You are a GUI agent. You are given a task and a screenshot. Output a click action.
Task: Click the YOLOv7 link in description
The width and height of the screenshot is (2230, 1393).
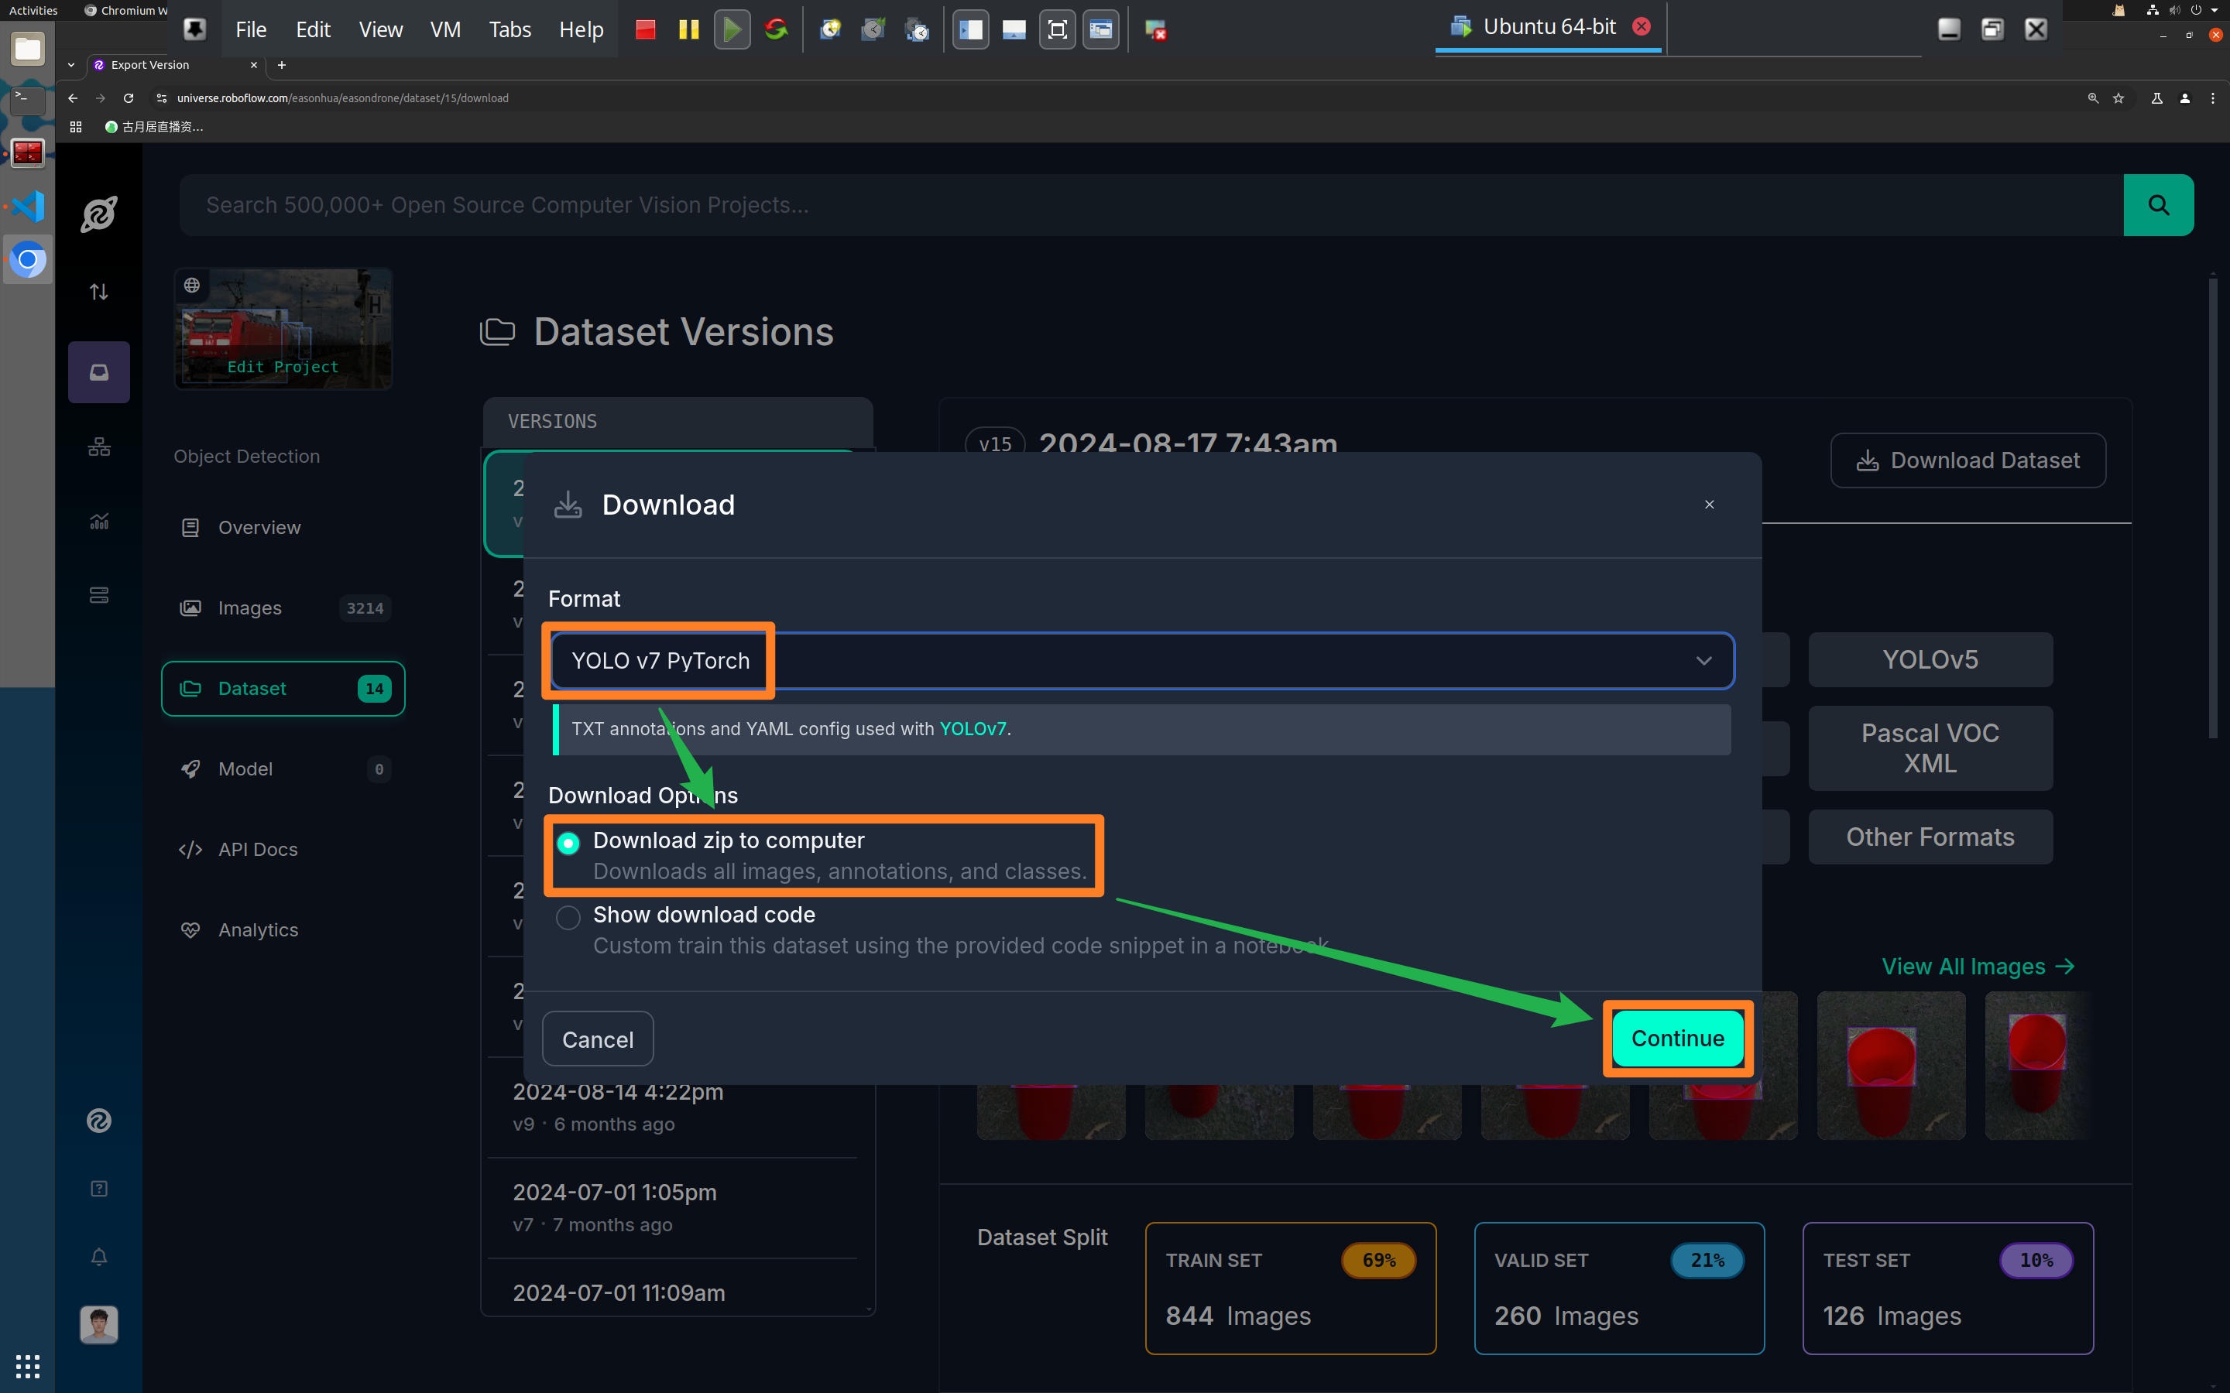click(x=973, y=729)
